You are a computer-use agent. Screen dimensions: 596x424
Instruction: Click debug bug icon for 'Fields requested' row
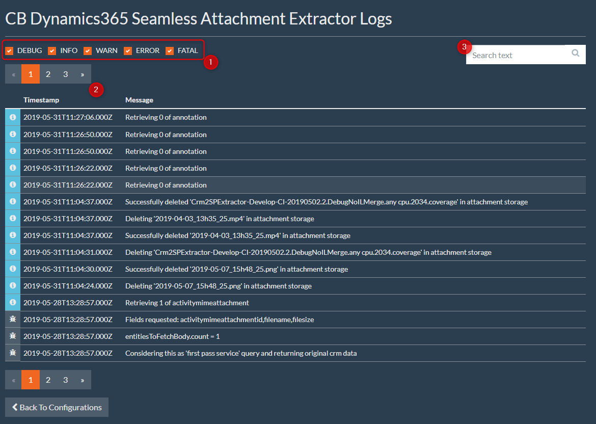[13, 319]
